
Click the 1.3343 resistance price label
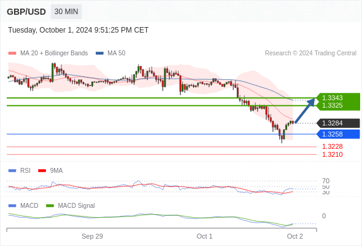(x=332, y=98)
